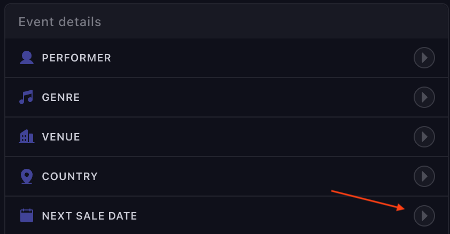Expand Next Sale Date with its arrow

[424, 216]
